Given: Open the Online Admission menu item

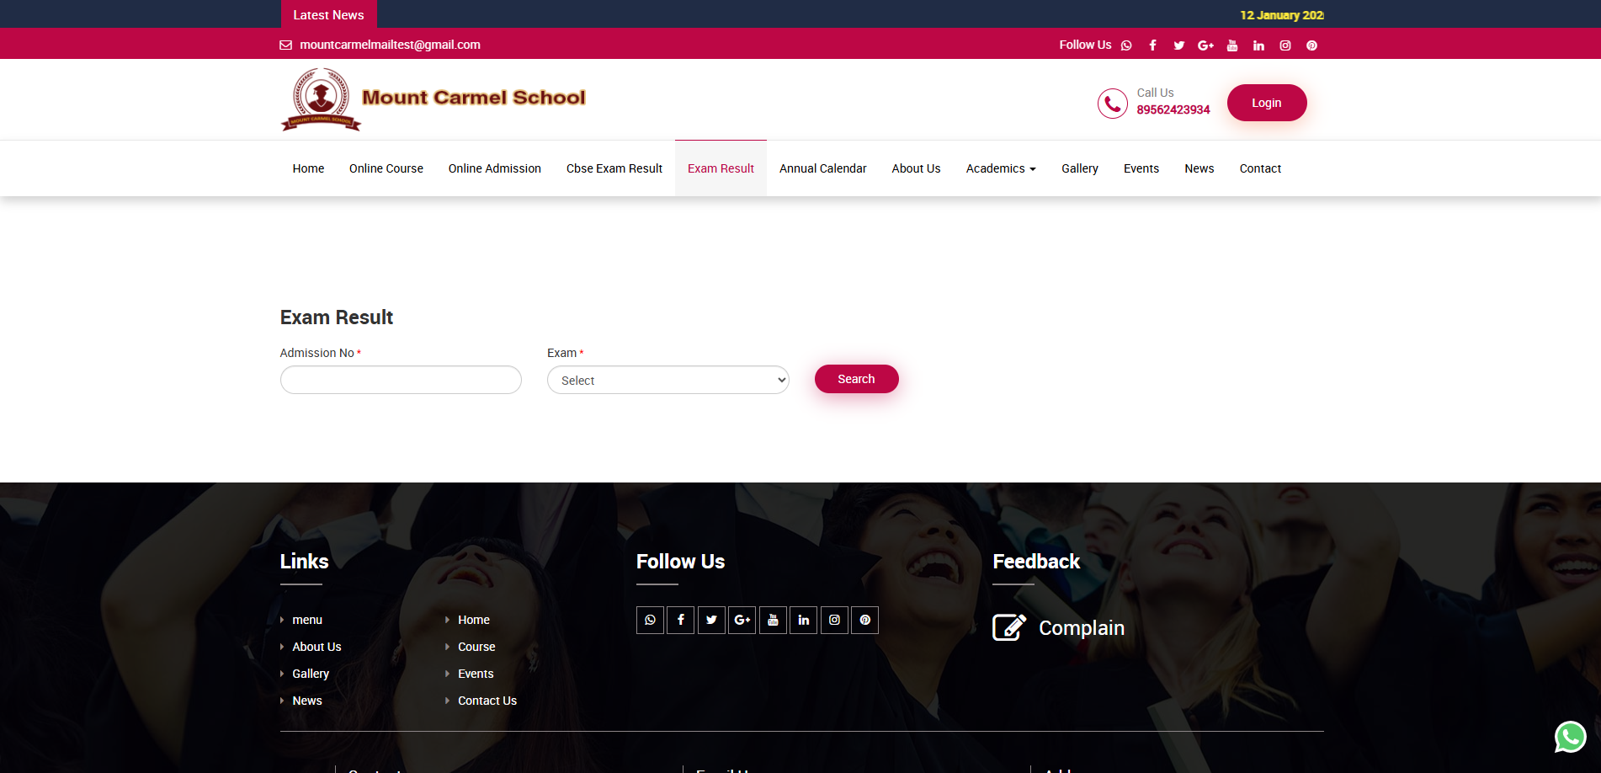Looking at the screenshot, I should pos(494,168).
